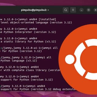Click text support for Python (version 3.12 debug
The height and width of the screenshot is (97, 97).
(x=31, y=89)
